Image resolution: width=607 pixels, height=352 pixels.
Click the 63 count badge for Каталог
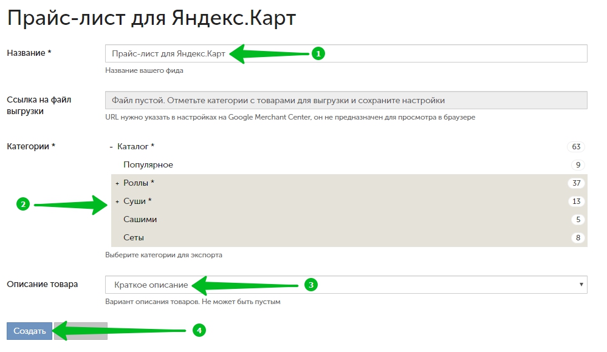[576, 147]
